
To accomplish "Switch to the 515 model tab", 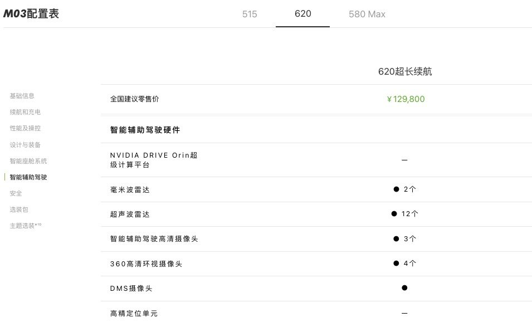I will (250, 14).
